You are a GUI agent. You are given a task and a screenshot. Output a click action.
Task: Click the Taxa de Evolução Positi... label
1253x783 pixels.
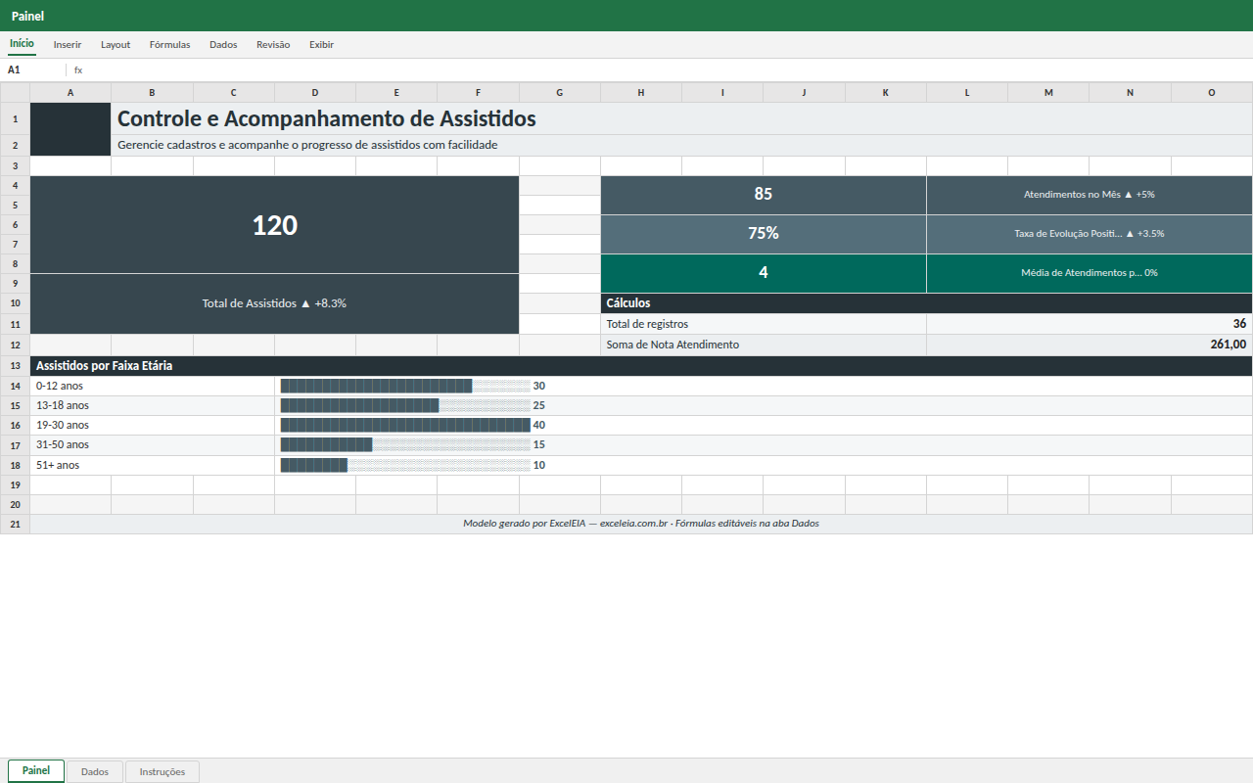click(x=1090, y=234)
